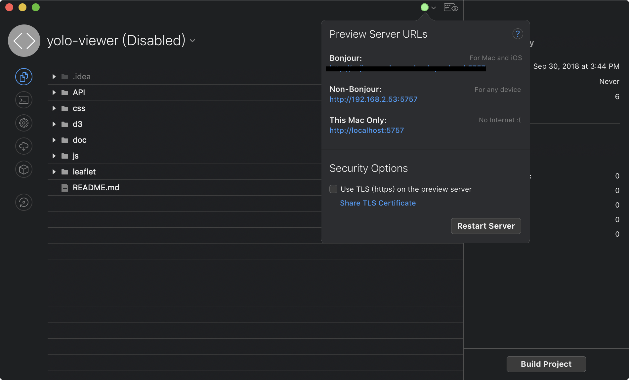This screenshot has width=629, height=380.
Task: Open the yolo-viewer project name dropdown
Action: pyautogui.click(x=193, y=41)
